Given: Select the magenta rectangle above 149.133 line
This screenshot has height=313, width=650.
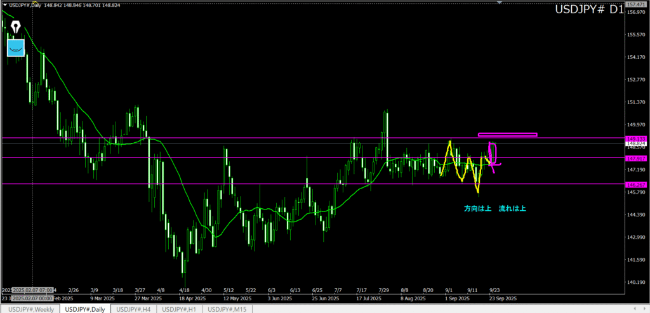Looking at the screenshot, I should 507,135.
